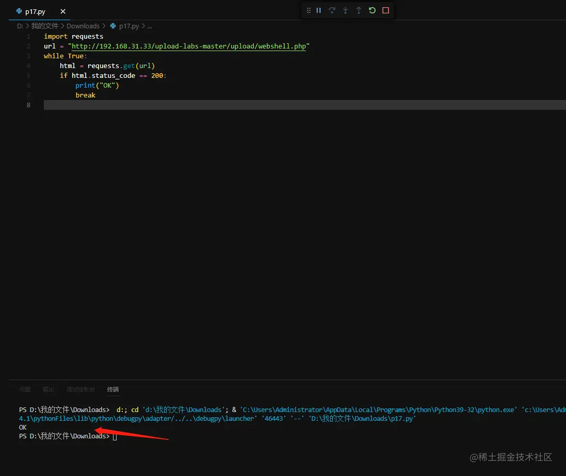Click the breadcrumb ellipsis symbol entry
Image resolution: width=566 pixels, height=476 pixels.
pos(150,26)
